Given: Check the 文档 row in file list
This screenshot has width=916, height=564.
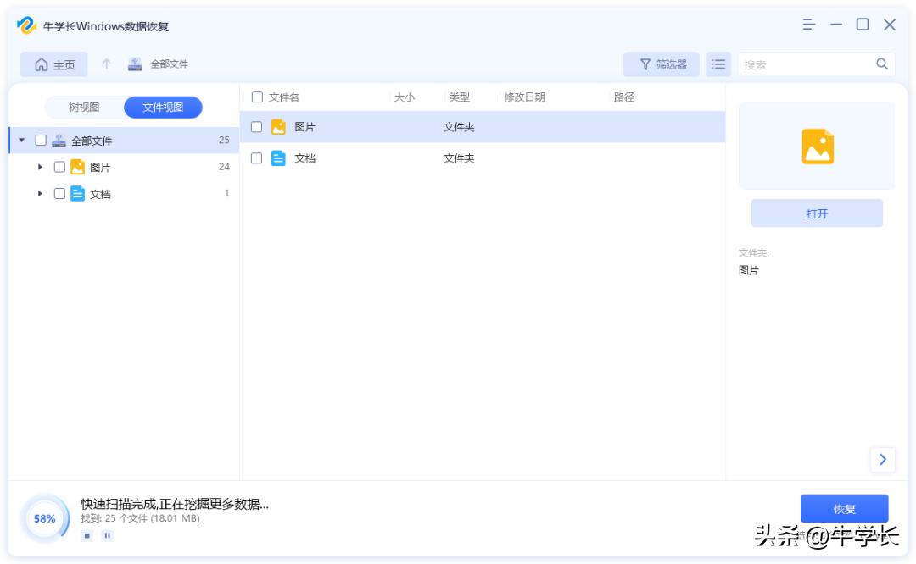Looking at the screenshot, I should [x=257, y=158].
